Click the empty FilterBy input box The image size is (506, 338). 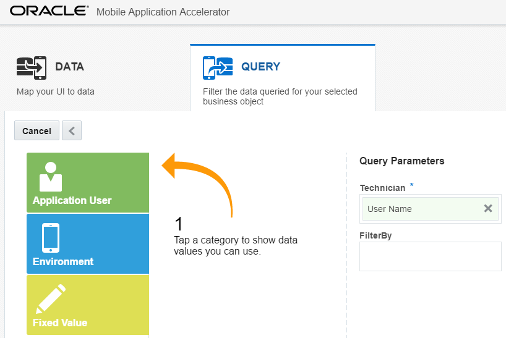tap(430, 256)
